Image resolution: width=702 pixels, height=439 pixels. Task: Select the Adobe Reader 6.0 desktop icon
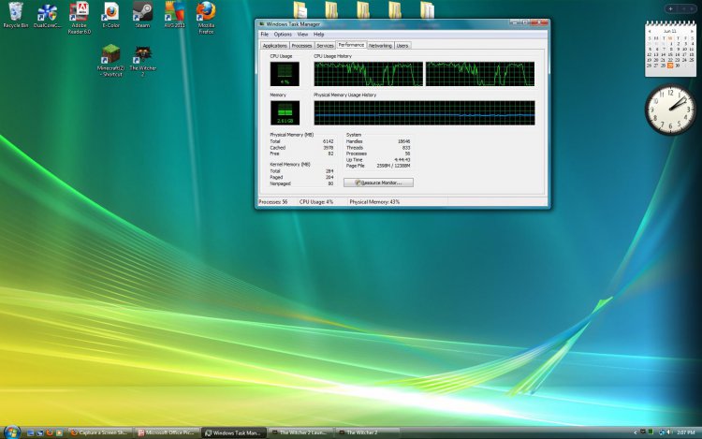pyautogui.click(x=80, y=18)
